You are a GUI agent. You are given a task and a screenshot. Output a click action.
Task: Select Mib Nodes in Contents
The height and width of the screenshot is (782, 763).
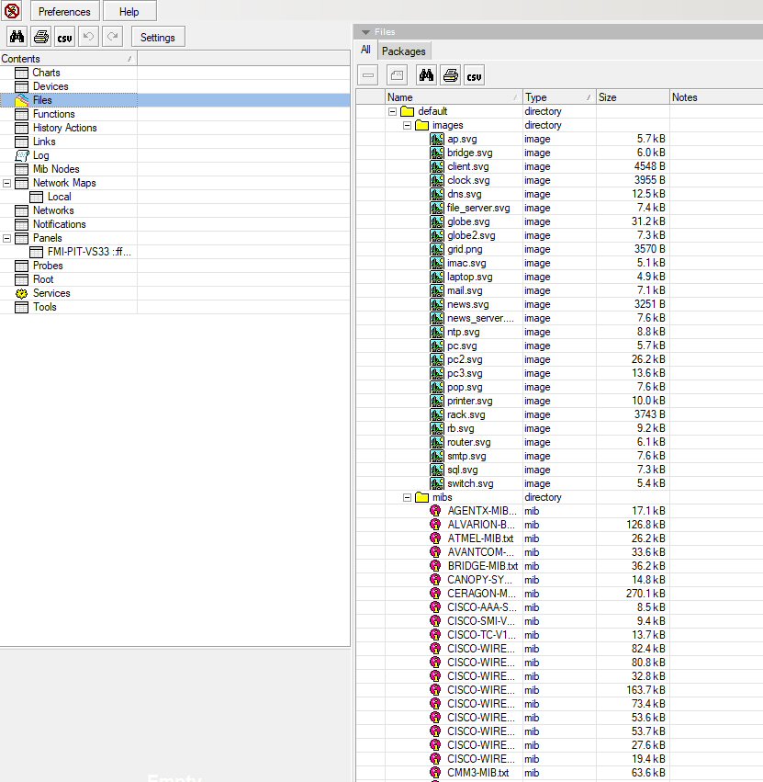(x=56, y=169)
